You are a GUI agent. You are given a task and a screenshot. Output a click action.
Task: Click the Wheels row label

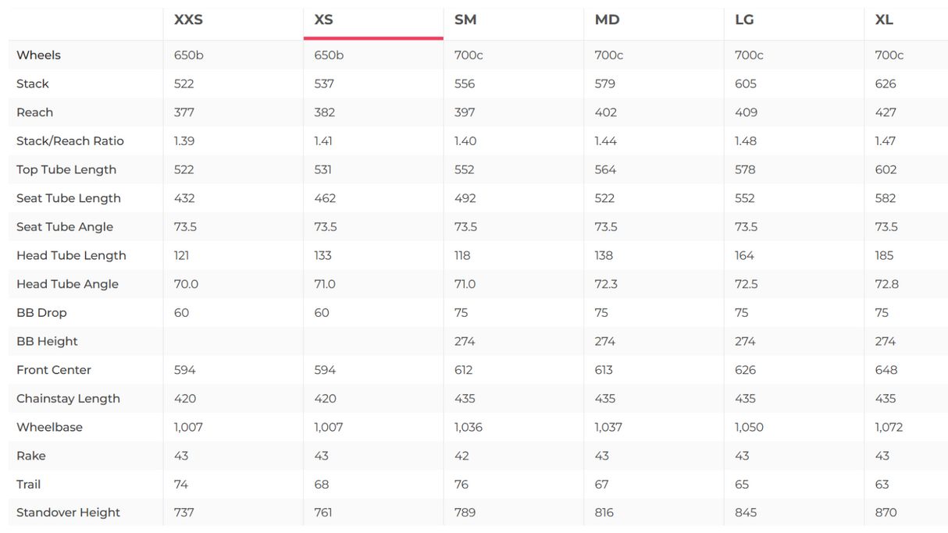pos(38,55)
